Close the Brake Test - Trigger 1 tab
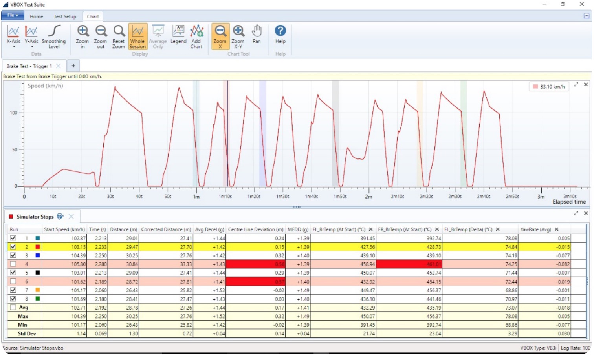This screenshot has width=594, height=357. point(59,66)
